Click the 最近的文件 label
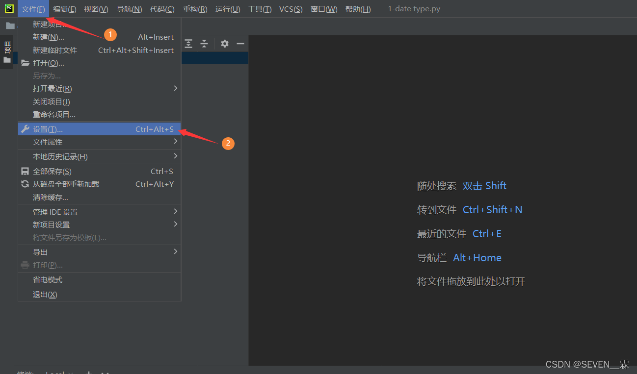This screenshot has height=374, width=637. [x=442, y=234]
